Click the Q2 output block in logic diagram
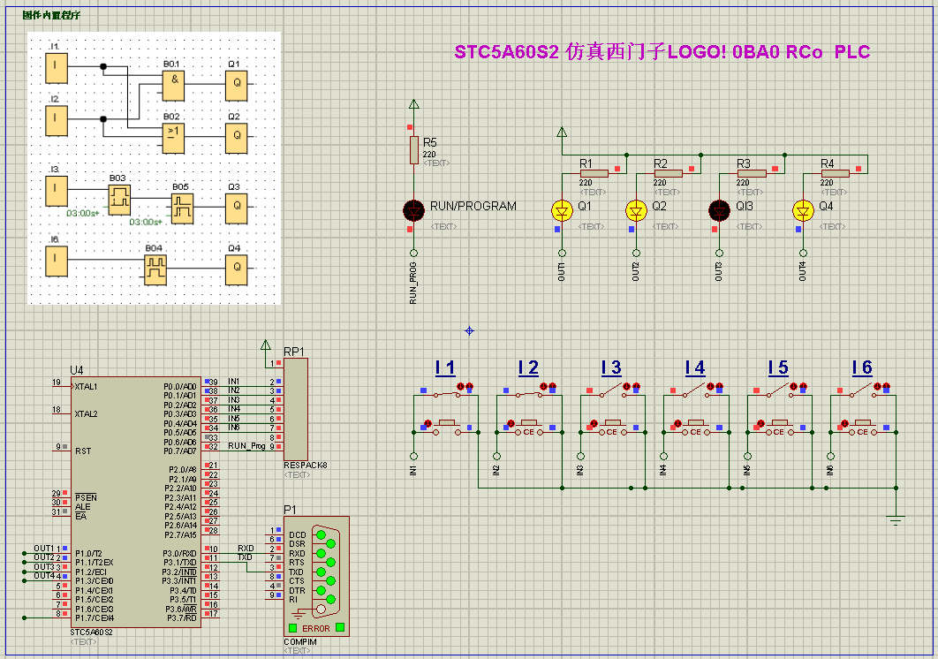938x659 pixels. pyautogui.click(x=237, y=138)
